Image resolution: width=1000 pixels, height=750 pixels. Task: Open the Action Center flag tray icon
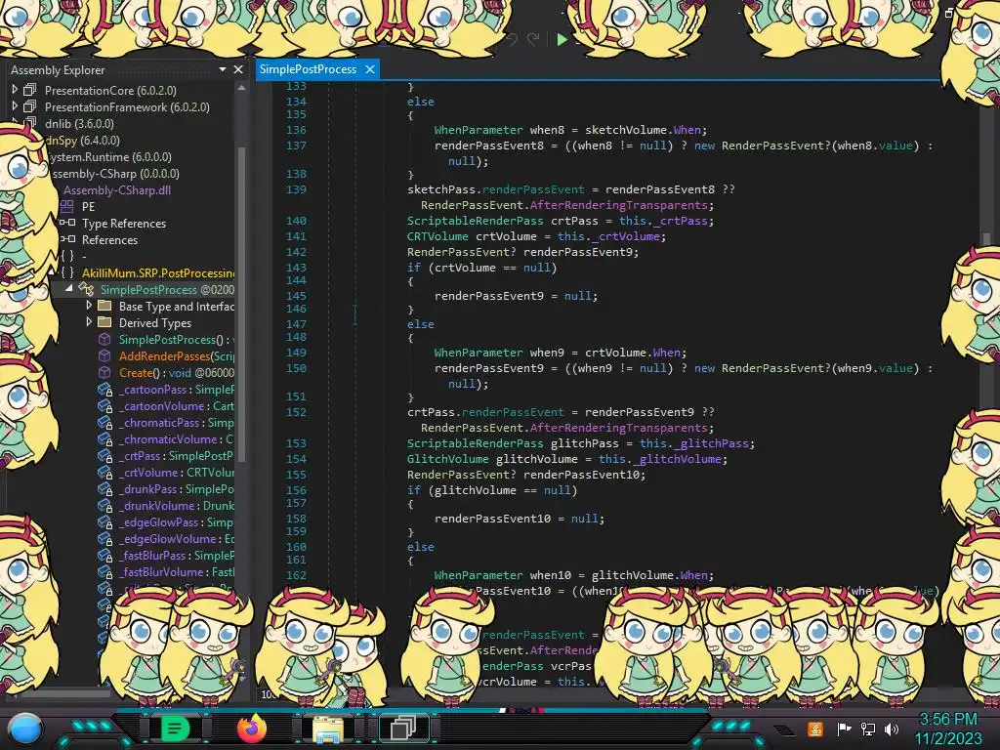click(844, 729)
